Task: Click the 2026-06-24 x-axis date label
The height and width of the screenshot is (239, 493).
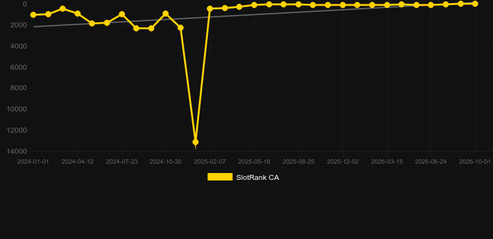Action: point(431,162)
